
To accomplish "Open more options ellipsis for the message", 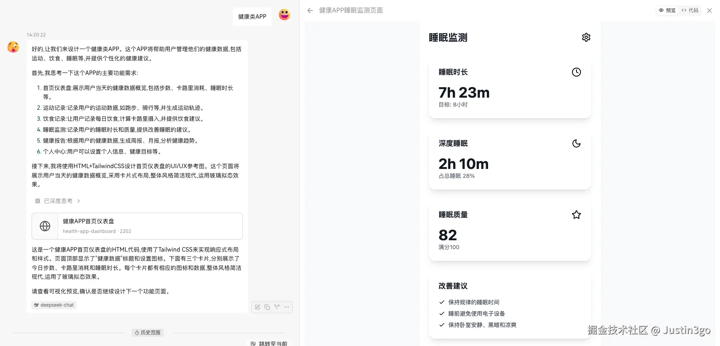I will [287, 307].
